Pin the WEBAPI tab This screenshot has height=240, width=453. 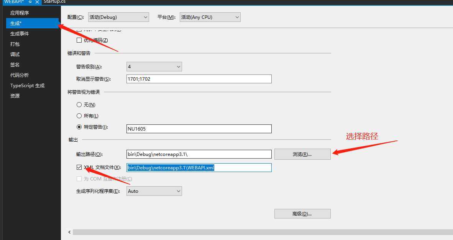[x=30, y=2]
